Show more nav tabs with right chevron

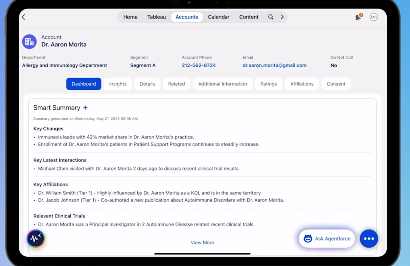[282, 17]
